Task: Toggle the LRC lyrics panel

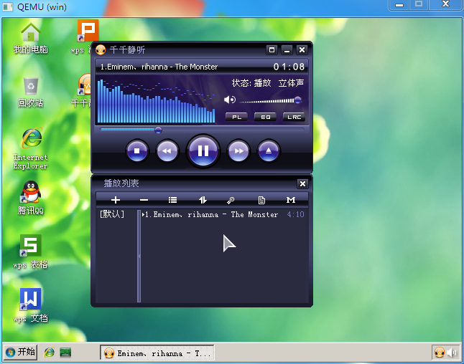Action: tap(294, 117)
